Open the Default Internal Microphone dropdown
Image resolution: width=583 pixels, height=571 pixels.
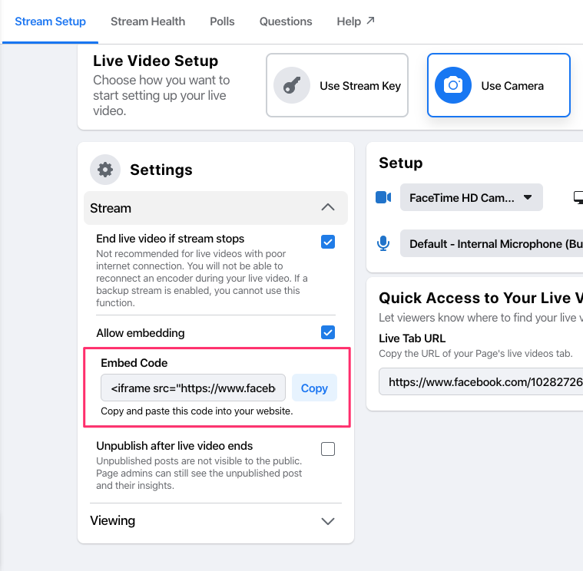(492, 243)
